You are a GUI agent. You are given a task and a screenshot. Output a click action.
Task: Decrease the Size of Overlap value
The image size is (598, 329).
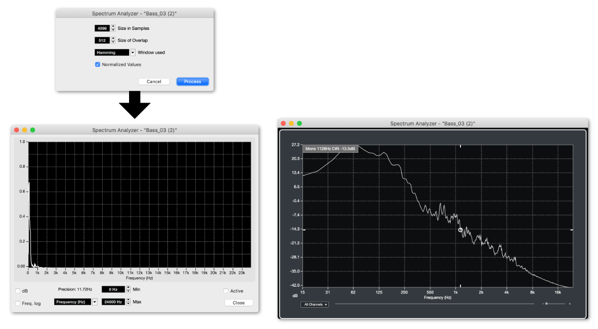pyautogui.click(x=113, y=42)
